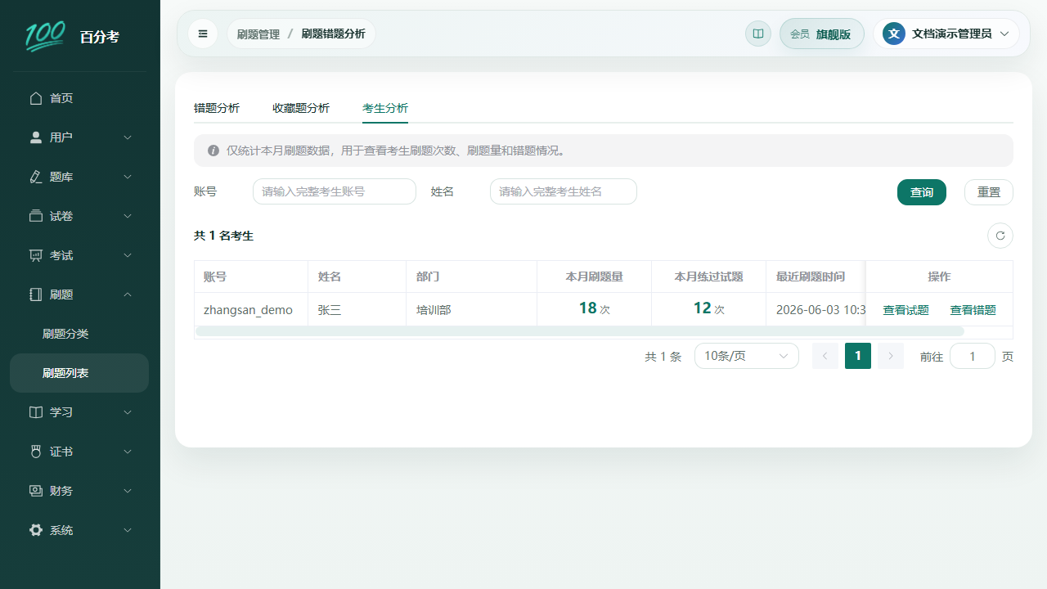Expand the 系统 menu chevron
Image resolution: width=1047 pixels, height=589 pixels.
(128, 530)
